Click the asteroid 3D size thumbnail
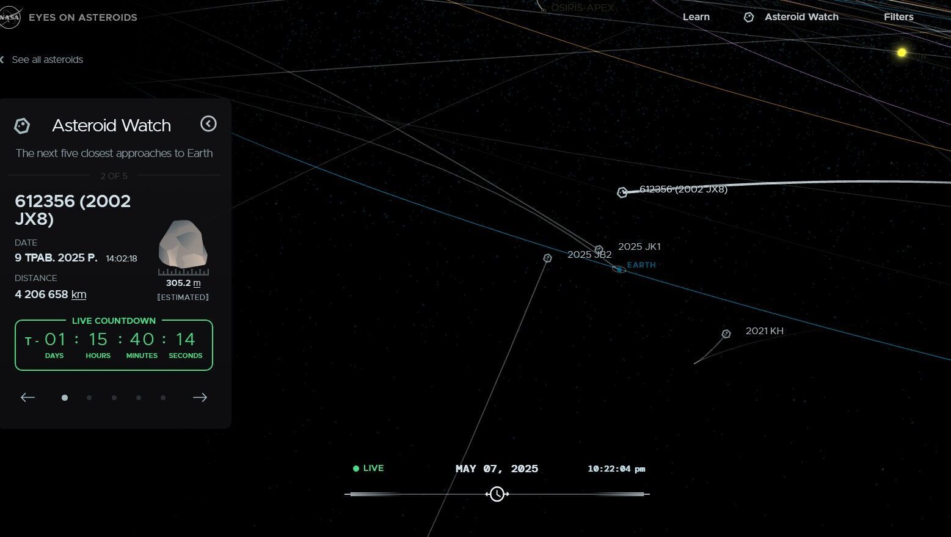The image size is (951, 537). coord(183,244)
